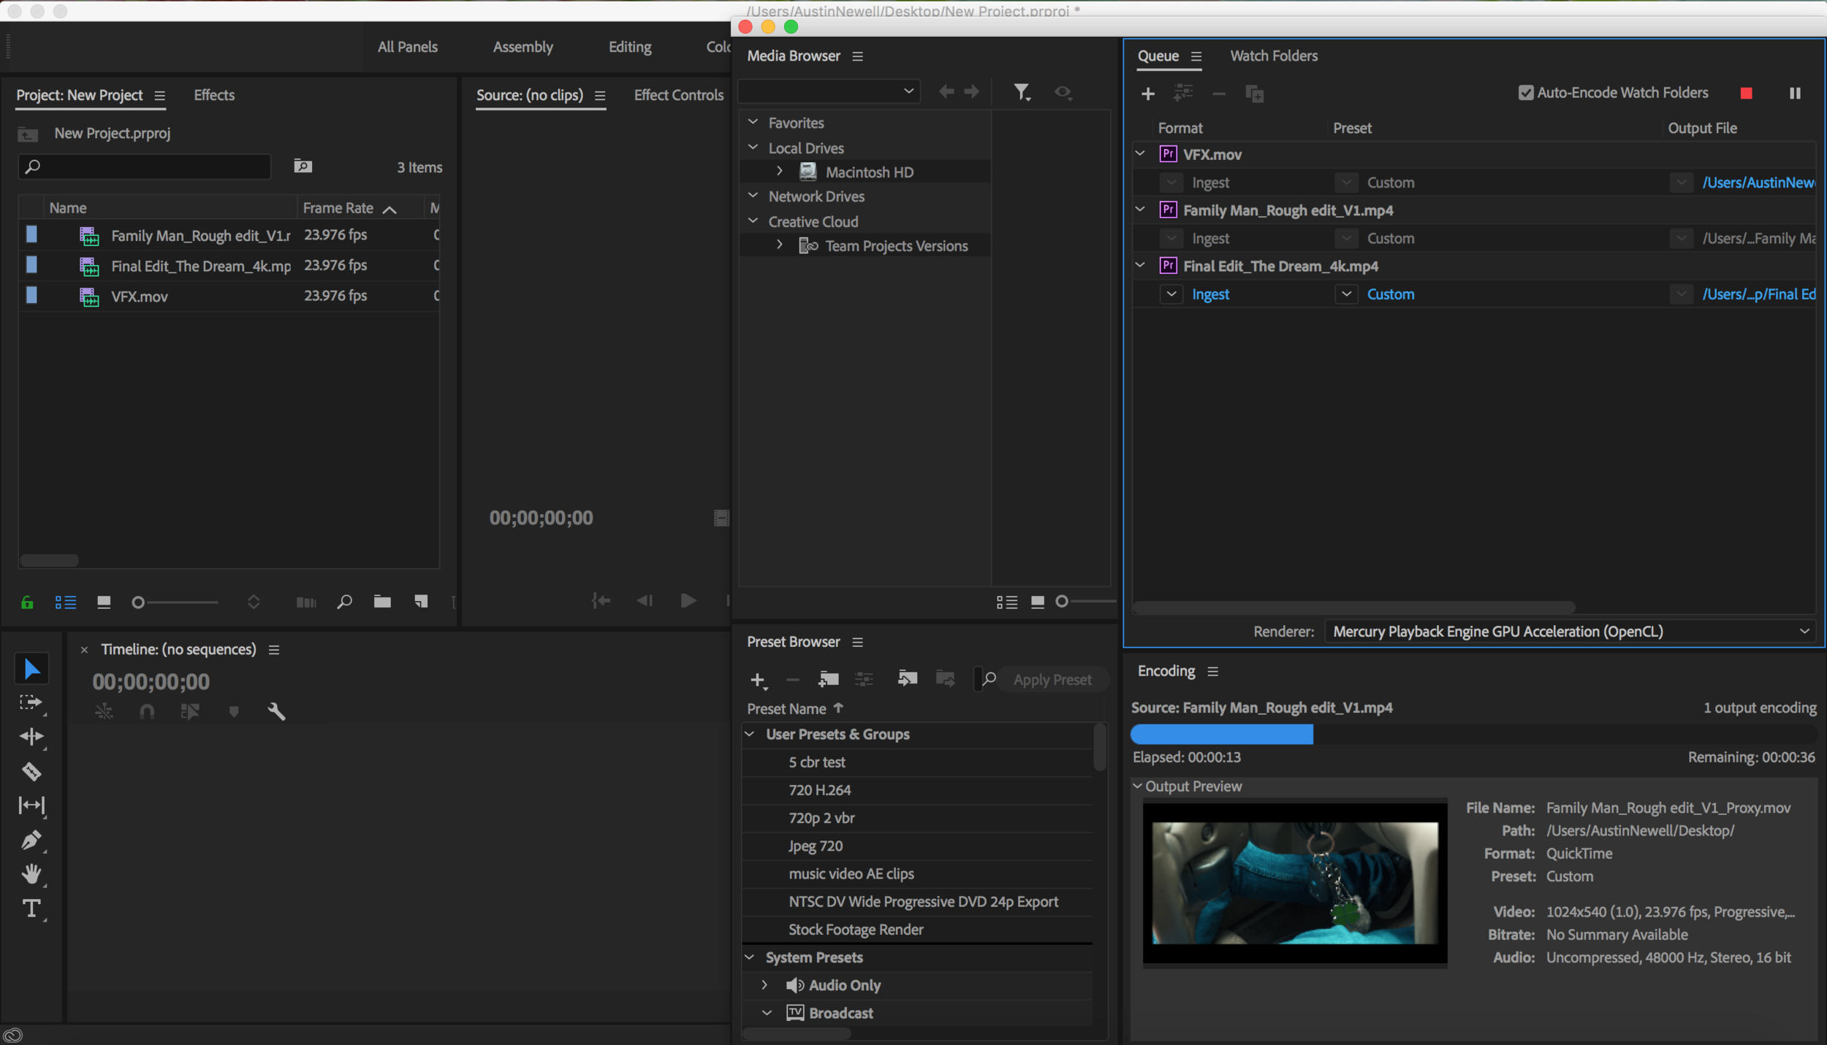Click the create new preset group folder icon
The height and width of the screenshot is (1045, 1827).
point(828,679)
